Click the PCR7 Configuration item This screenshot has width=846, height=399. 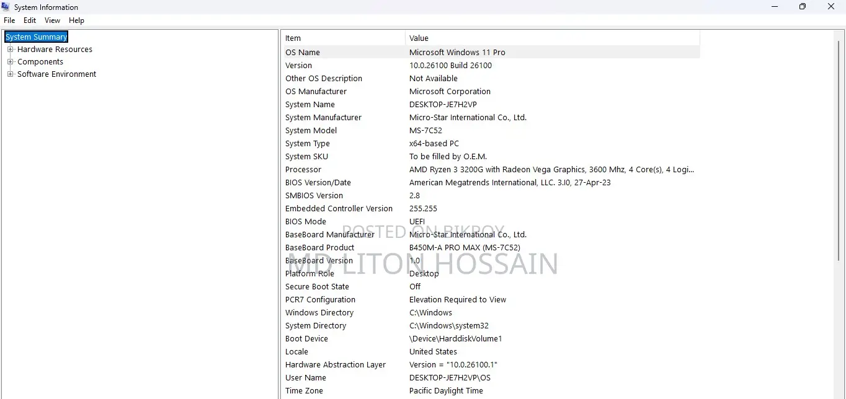tap(320, 300)
